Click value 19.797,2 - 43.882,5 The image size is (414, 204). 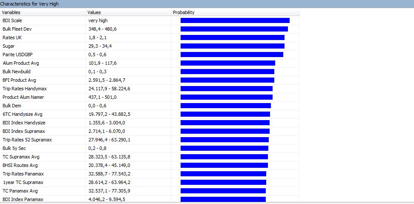click(109, 114)
